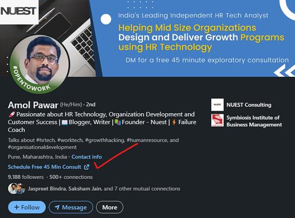Open the More options menu

pos(110,208)
